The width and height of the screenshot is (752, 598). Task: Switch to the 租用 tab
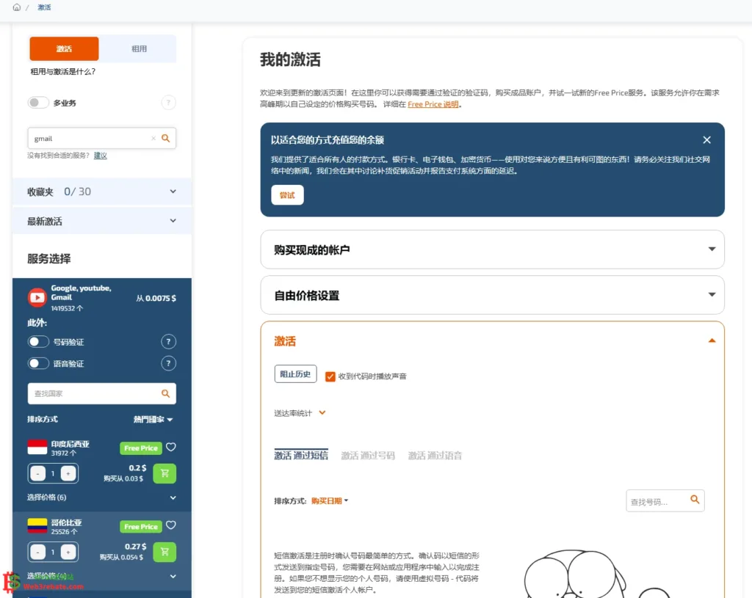coord(139,48)
